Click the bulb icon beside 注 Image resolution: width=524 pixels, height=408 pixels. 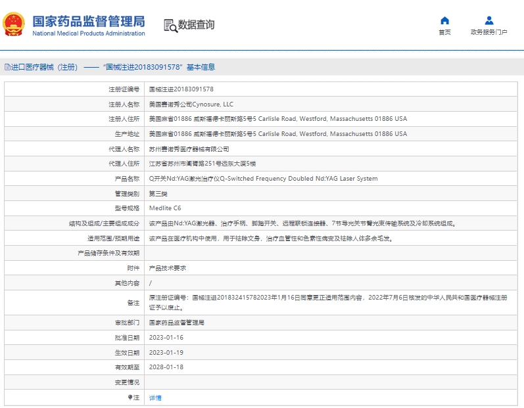point(130,397)
